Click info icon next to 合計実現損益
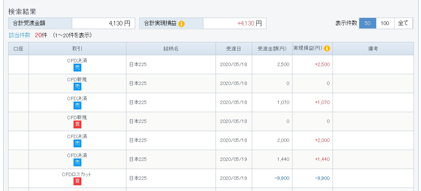Screen dimensions: 421x191 [182, 24]
